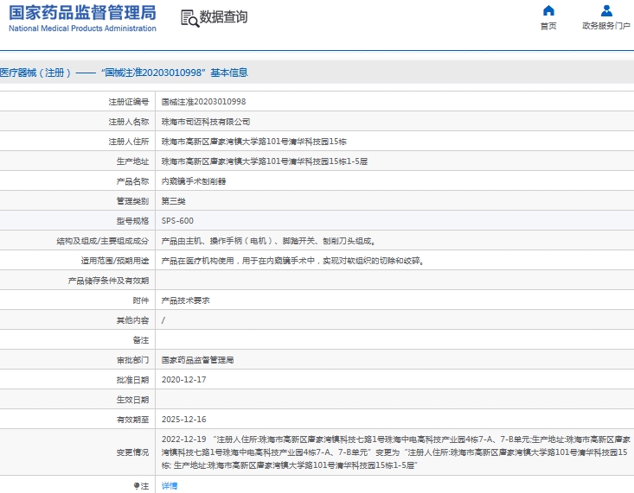Select the 其他内容 label
634x493 pixels.
pyautogui.click(x=132, y=320)
